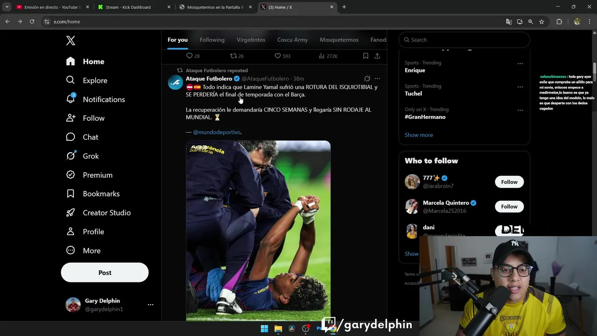The width and height of the screenshot is (597, 336).
Task: Open Ataque Futbolero profile avatar
Action: click(175, 82)
